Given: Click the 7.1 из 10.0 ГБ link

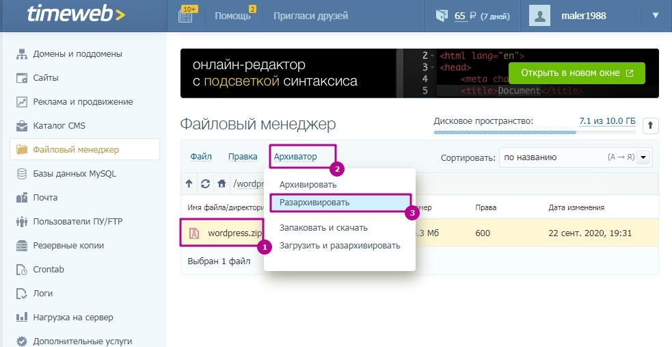Looking at the screenshot, I should [607, 121].
